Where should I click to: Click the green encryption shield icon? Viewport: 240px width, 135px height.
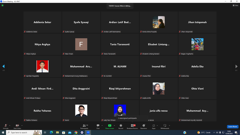click(x=3, y=5)
